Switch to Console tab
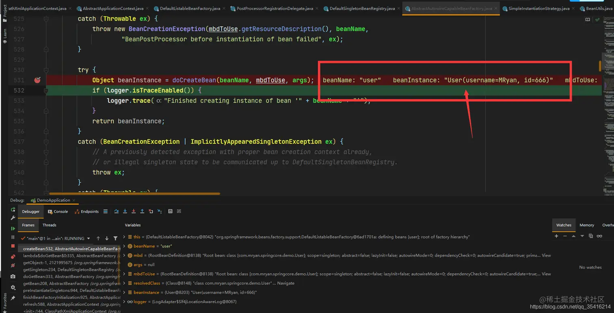 click(58, 212)
